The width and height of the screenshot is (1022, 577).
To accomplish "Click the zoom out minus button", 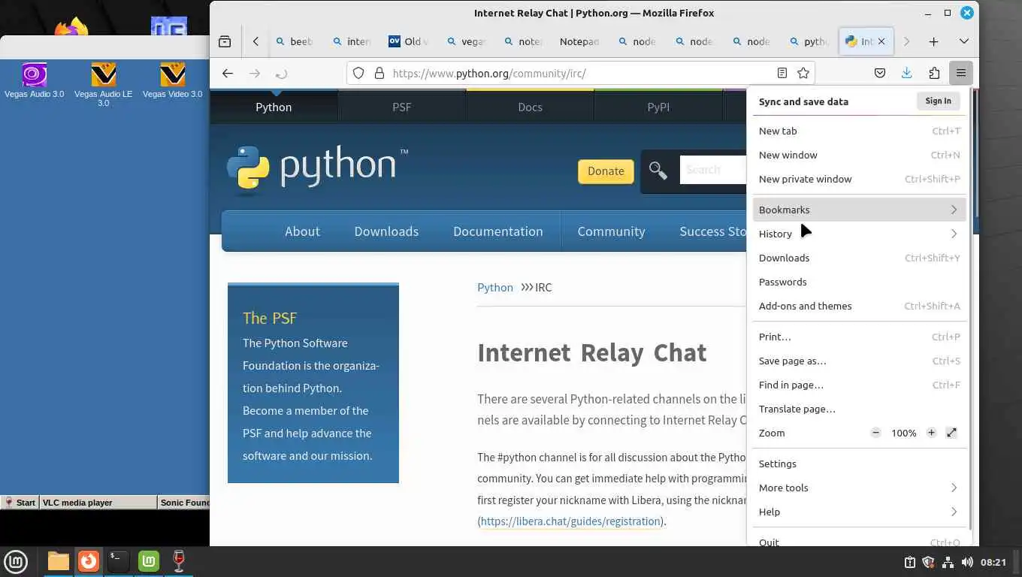I will point(875,433).
